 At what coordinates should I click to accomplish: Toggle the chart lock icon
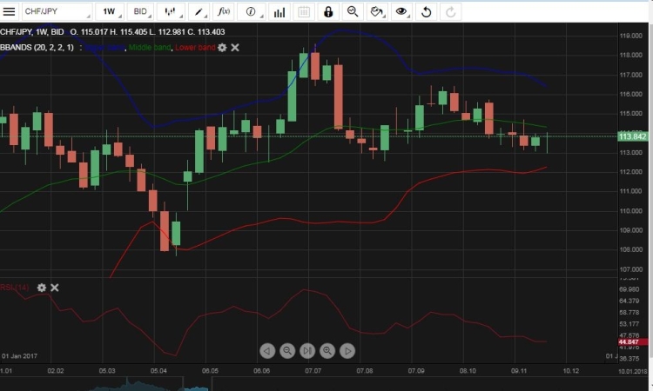pyautogui.click(x=328, y=12)
